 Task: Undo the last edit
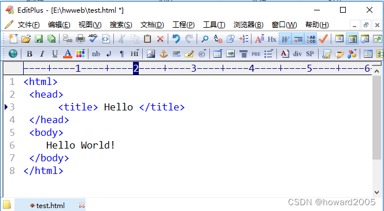pos(176,39)
